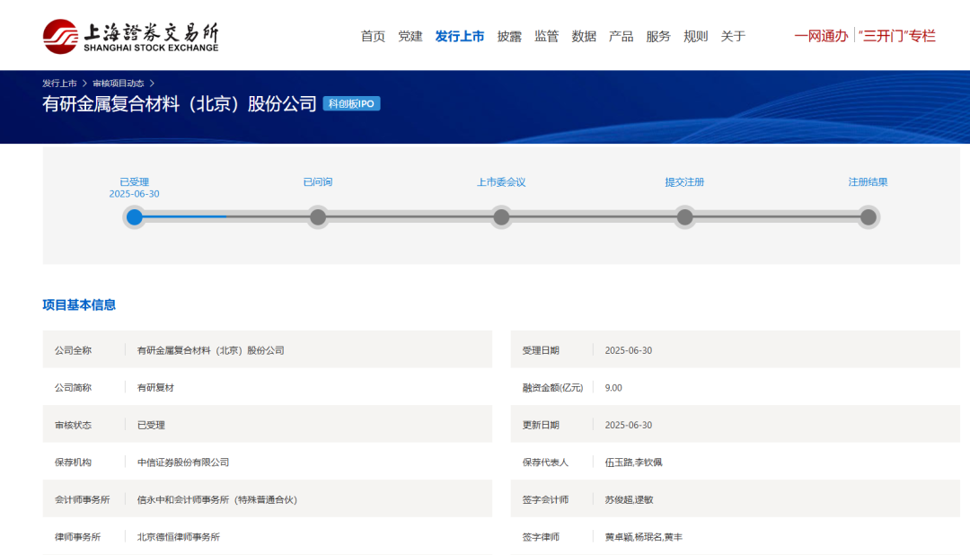Click the 提交注册 step label
Screen dimensions: 970x555
pyautogui.click(x=684, y=182)
